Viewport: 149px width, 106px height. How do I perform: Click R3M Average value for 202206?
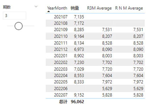[x=107, y=89]
